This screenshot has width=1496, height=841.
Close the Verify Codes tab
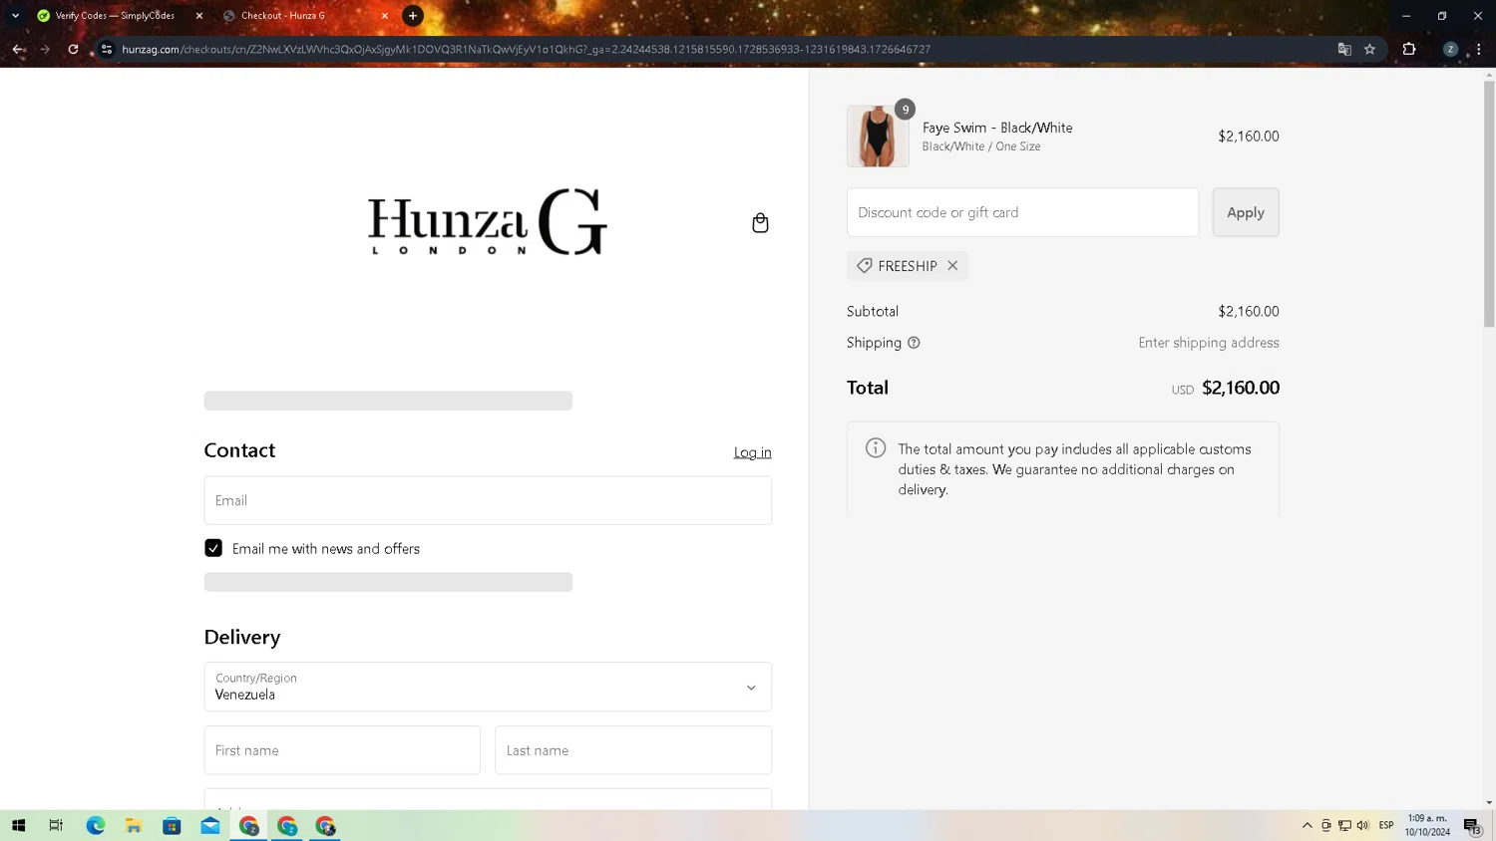199,16
